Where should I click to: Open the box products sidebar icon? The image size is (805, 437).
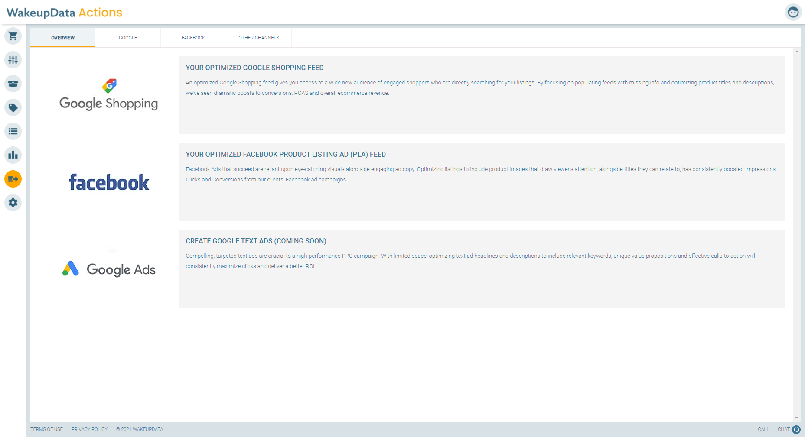(x=13, y=84)
